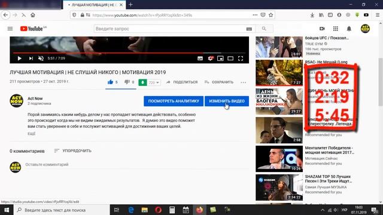Screen dimensions: 383x215
Task: Stop page loading with X button
Action: point(23,15)
